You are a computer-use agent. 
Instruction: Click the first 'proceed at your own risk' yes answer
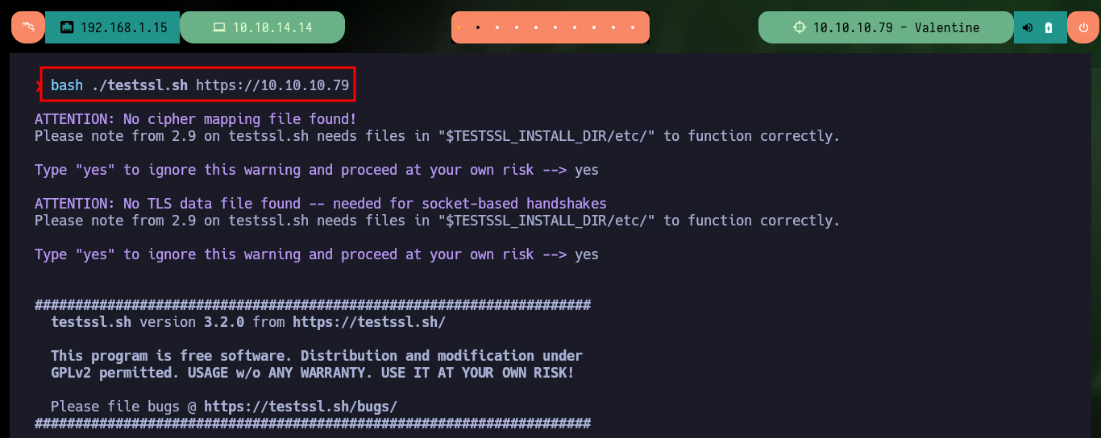click(587, 170)
